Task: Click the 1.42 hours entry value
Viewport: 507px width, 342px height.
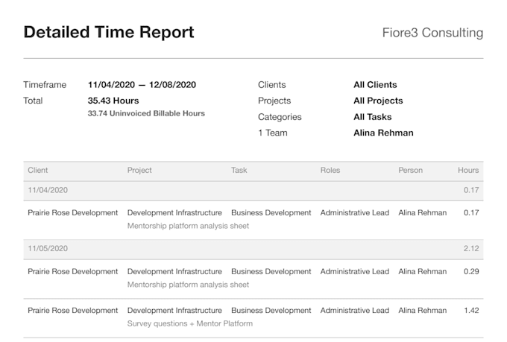Action: coord(471,311)
